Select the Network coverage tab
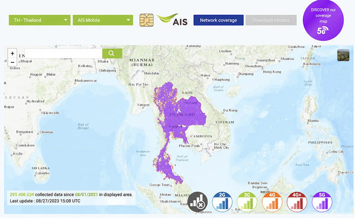The image size is (355, 218). pyautogui.click(x=218, y=20)
